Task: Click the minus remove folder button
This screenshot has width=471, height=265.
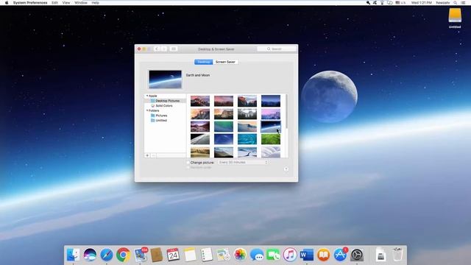Action: coord(154,155)
